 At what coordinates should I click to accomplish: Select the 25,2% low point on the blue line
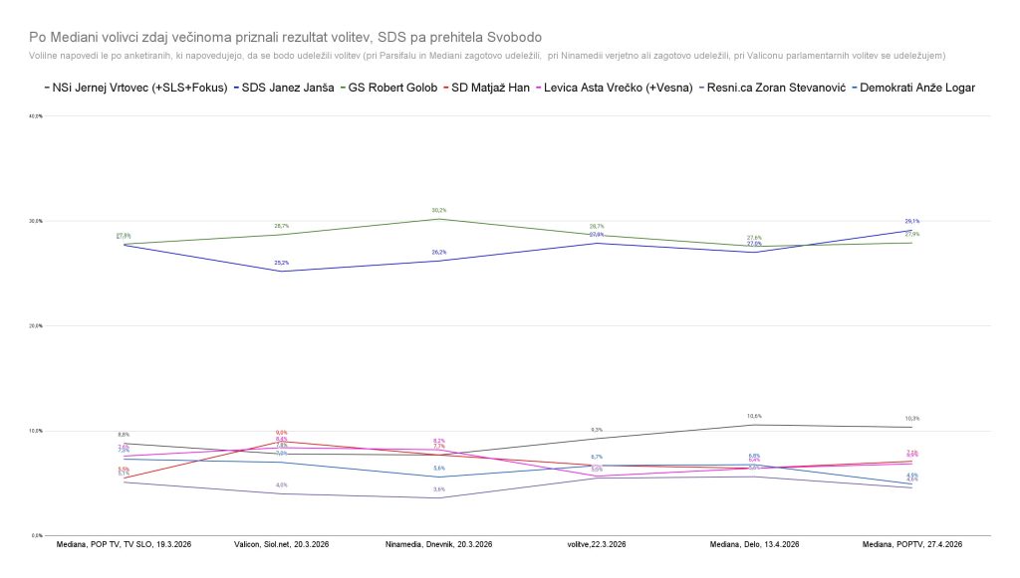pyautogui.click(x=281, y=272)
